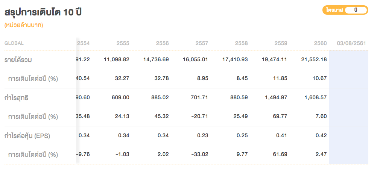Image resolution: width=383 pixels, height=170 pixels.
Task: Select the 03/08/2561 date column header
Action: tap(351, 43)
